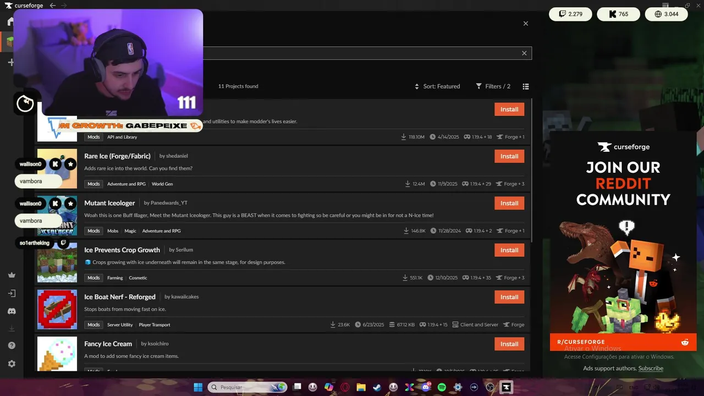Open Steam from the taskbar
Image resolution: width=704 pixels, height=396 pixels.
377,387
